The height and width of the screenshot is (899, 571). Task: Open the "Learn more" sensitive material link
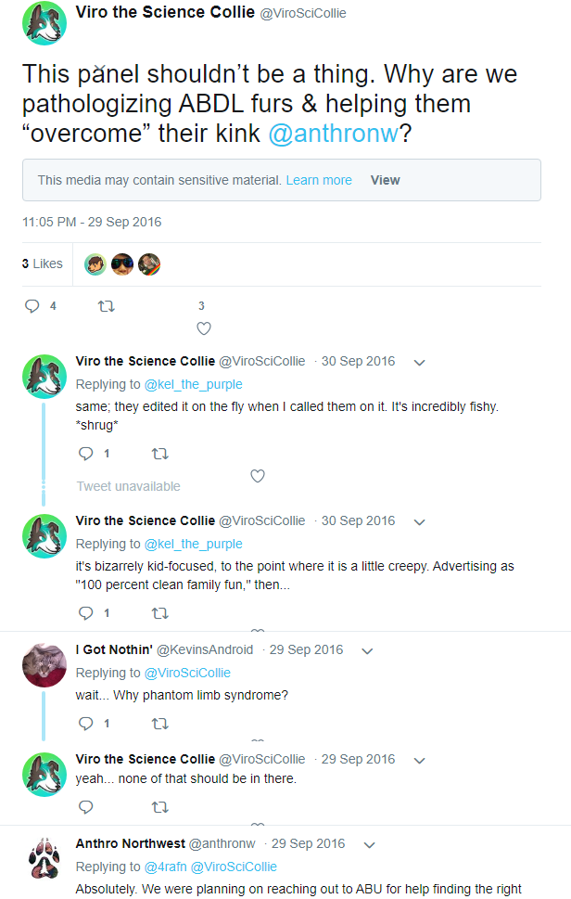coord(319,180)
